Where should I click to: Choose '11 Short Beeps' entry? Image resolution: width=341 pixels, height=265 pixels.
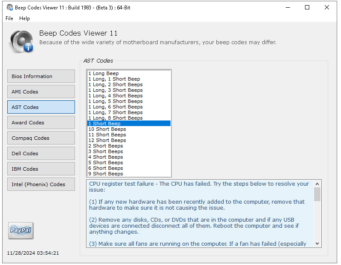(129, 135)
